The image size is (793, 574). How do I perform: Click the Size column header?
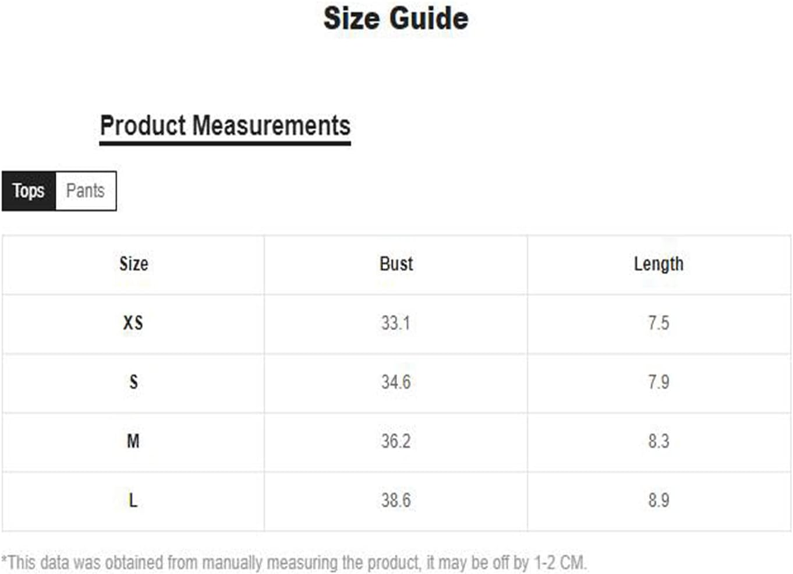point(133,264)
